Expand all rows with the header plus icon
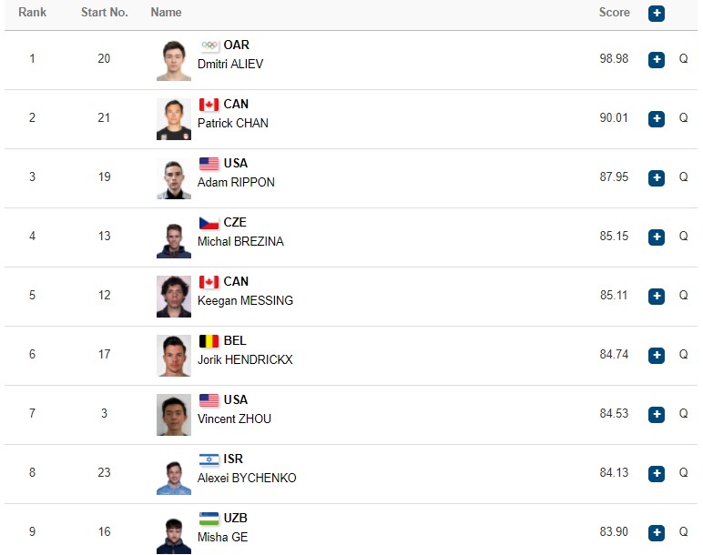Viewport: 703px width, 555px height. tap(657, 14)
